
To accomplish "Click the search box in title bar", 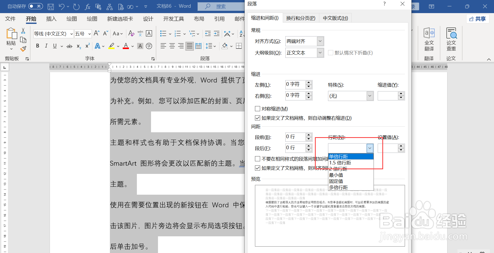I will [221, 6].
